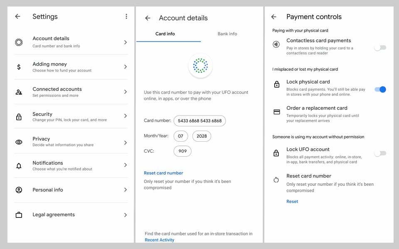Click the Legal agreements briefcase icon
Screen dimensions: 399x249
tap(19, 215)
